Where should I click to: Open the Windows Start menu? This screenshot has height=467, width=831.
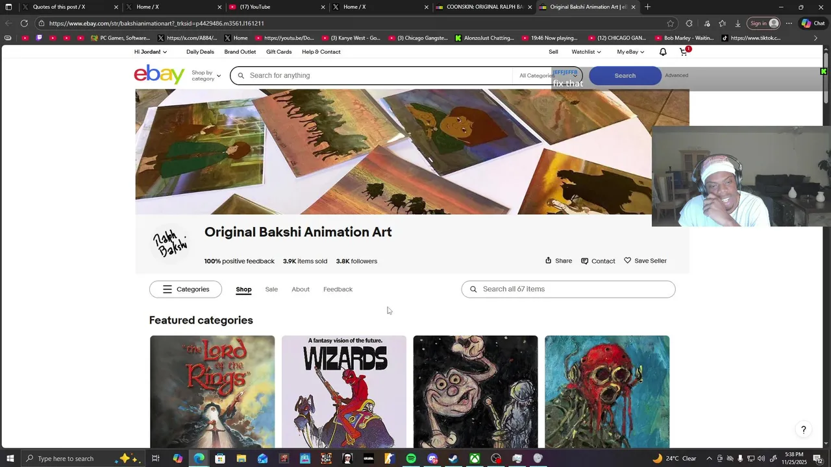[10, 459]
